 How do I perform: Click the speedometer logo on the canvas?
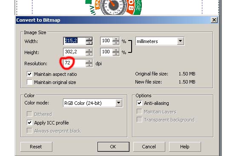[114, 7]
